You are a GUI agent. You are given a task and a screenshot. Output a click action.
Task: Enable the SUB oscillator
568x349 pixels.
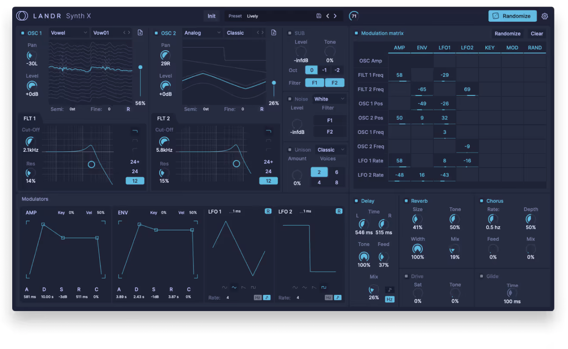[x=290, y=33]
